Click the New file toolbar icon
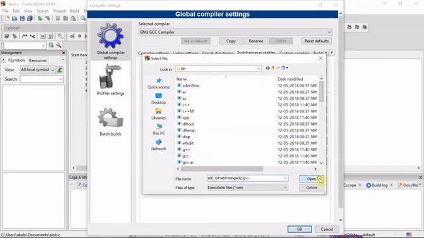Screen dimensions: 424x238 (7, 19)
